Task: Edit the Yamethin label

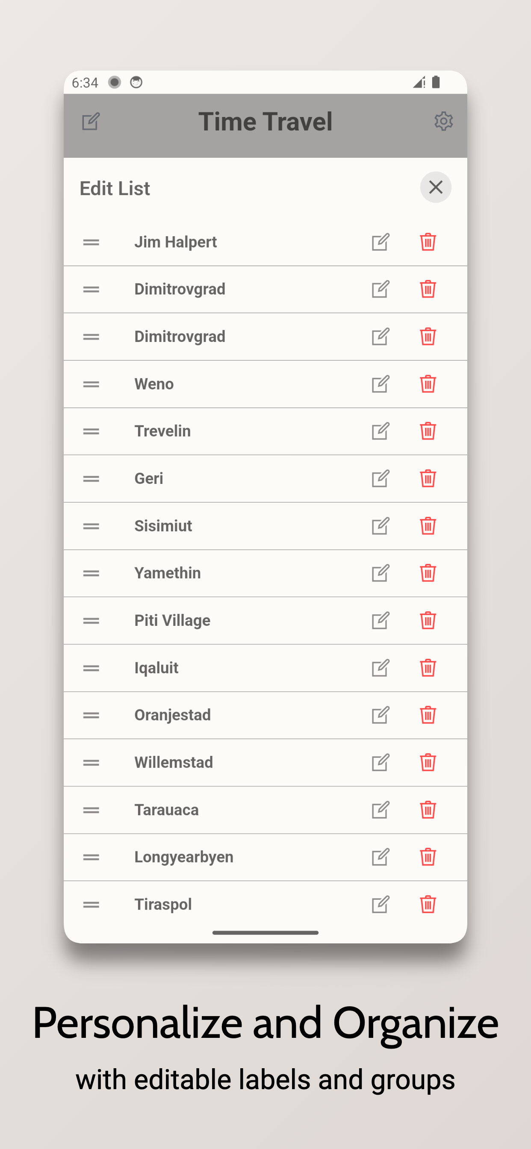Action: (x=381, y=573)
